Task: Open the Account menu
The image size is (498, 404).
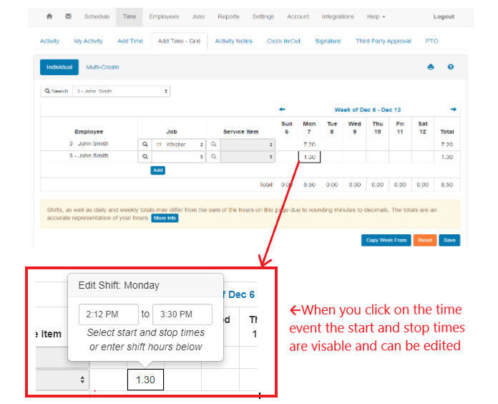Action: click(298, 16)
